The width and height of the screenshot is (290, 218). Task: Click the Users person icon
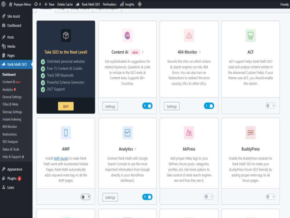[x=3, y=187]
